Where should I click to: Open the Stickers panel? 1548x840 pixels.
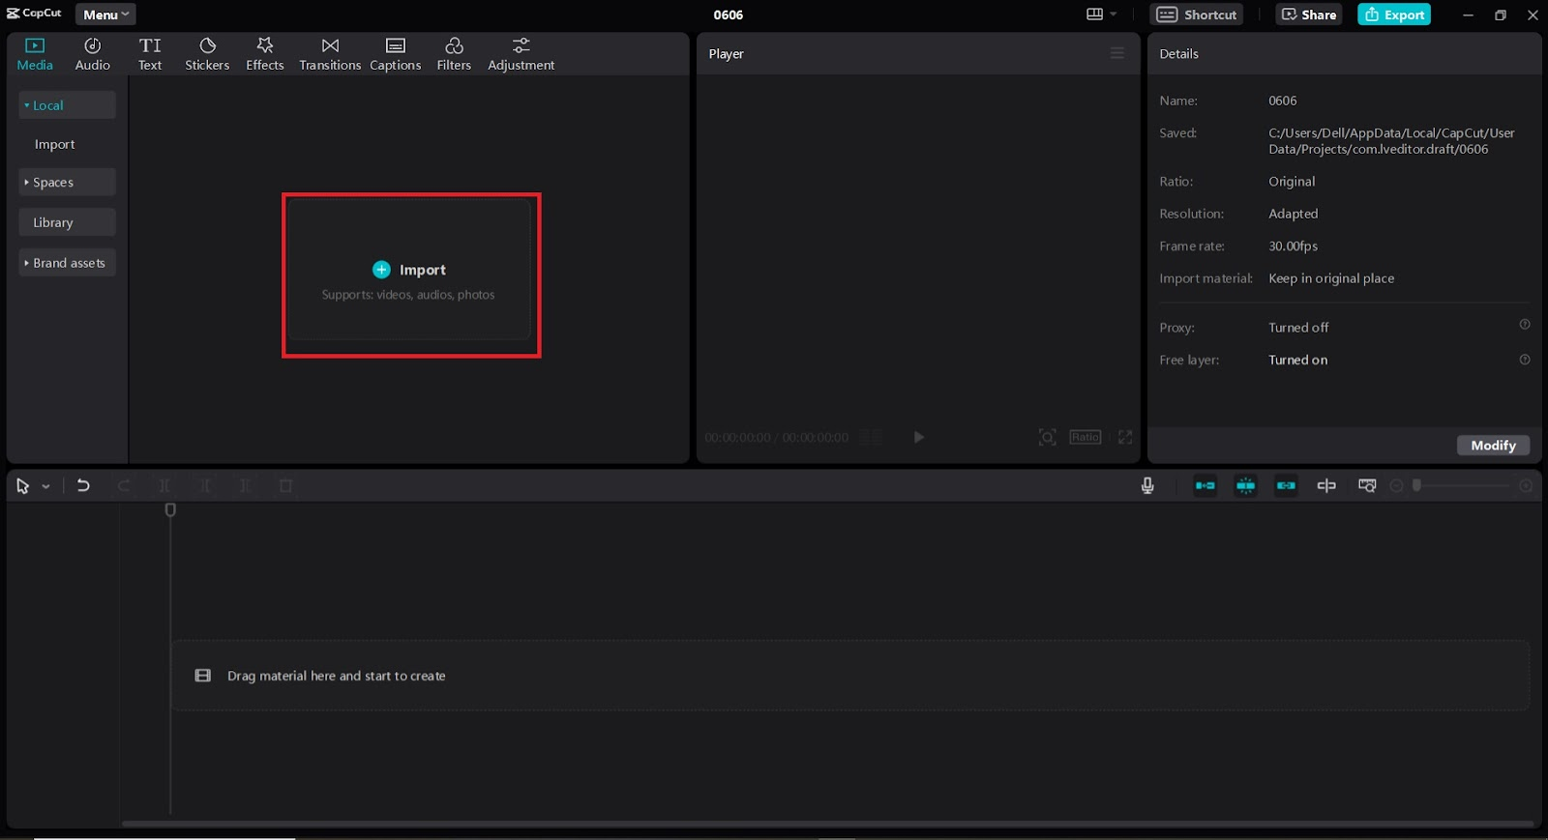click(x=207, y=54)
